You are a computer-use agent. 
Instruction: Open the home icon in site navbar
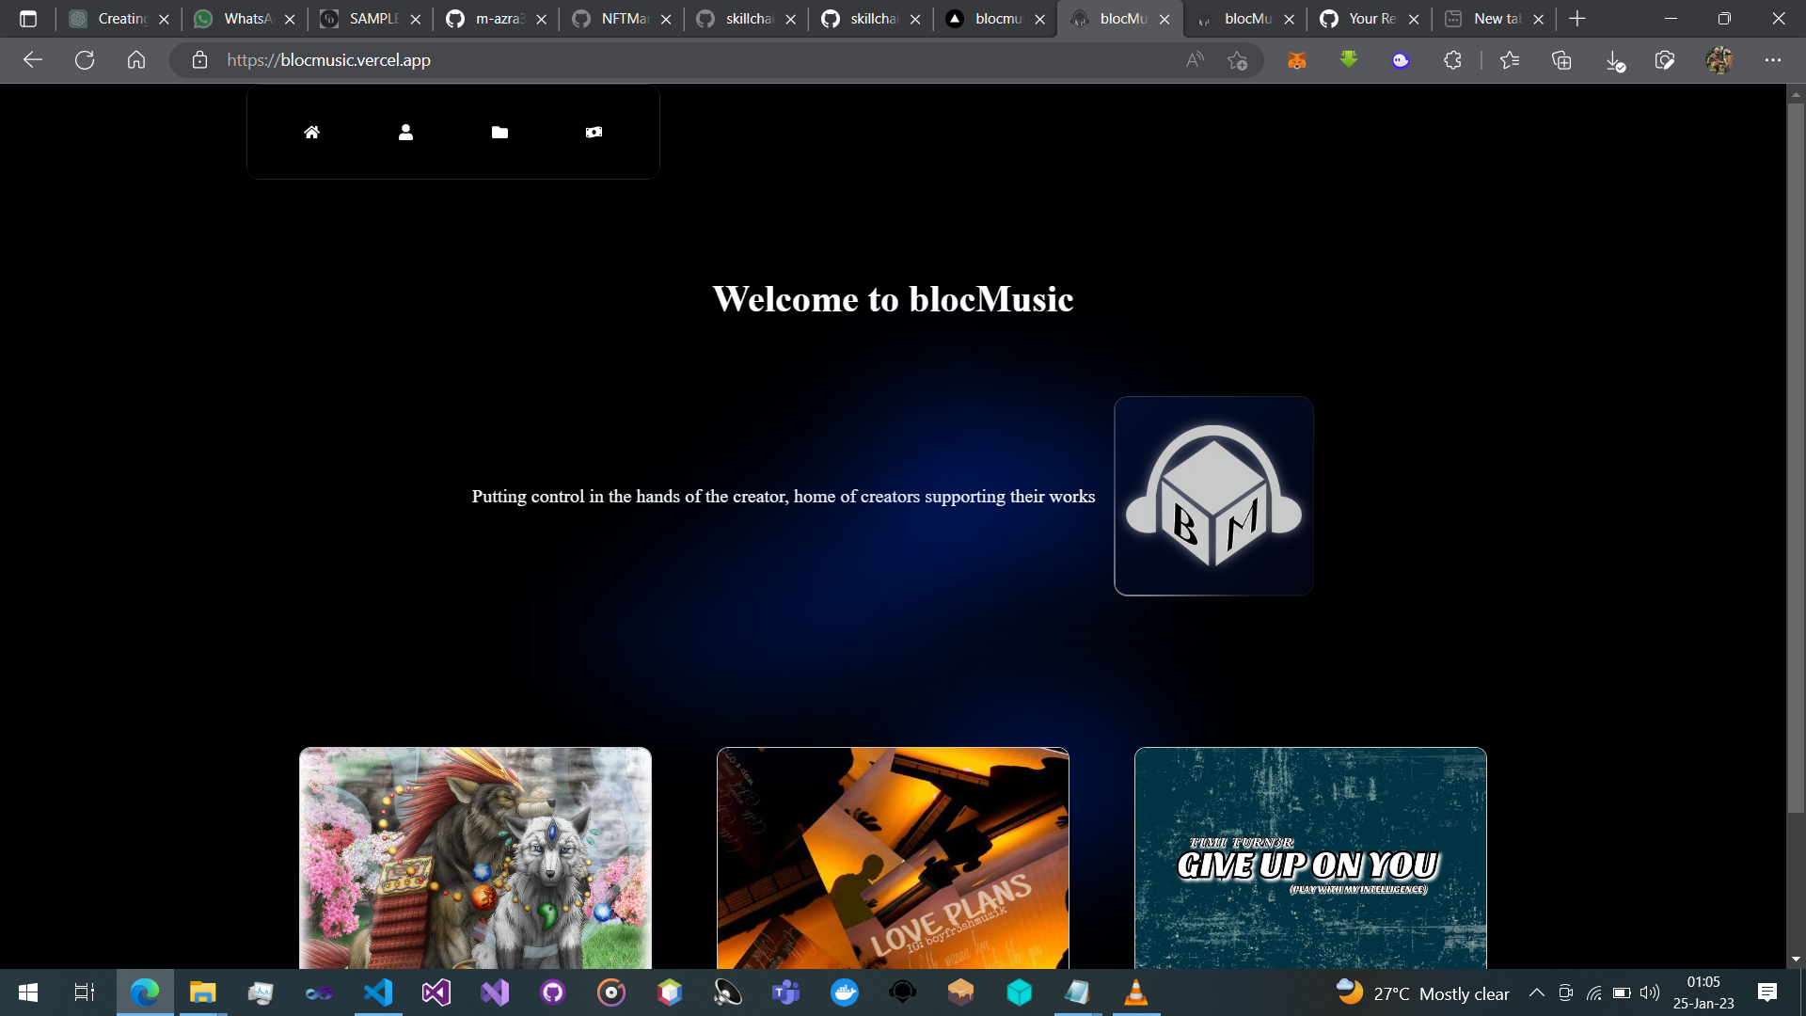point(311,133)
